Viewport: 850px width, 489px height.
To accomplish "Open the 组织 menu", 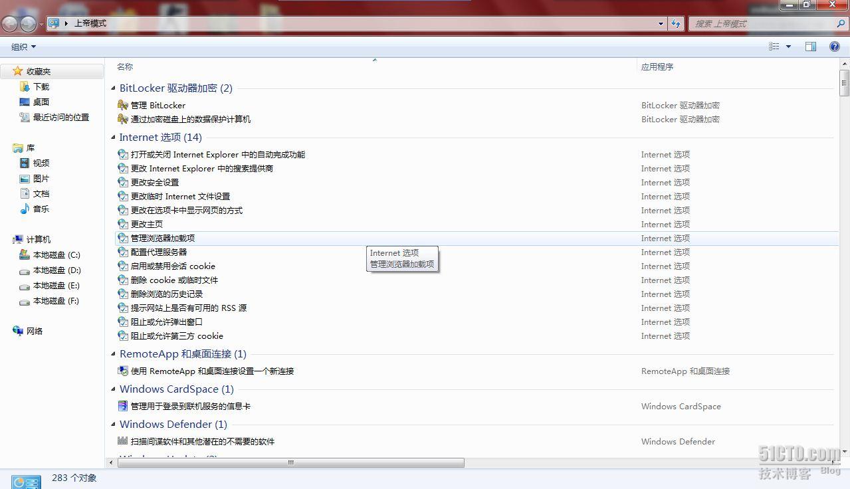I will 23,47.
